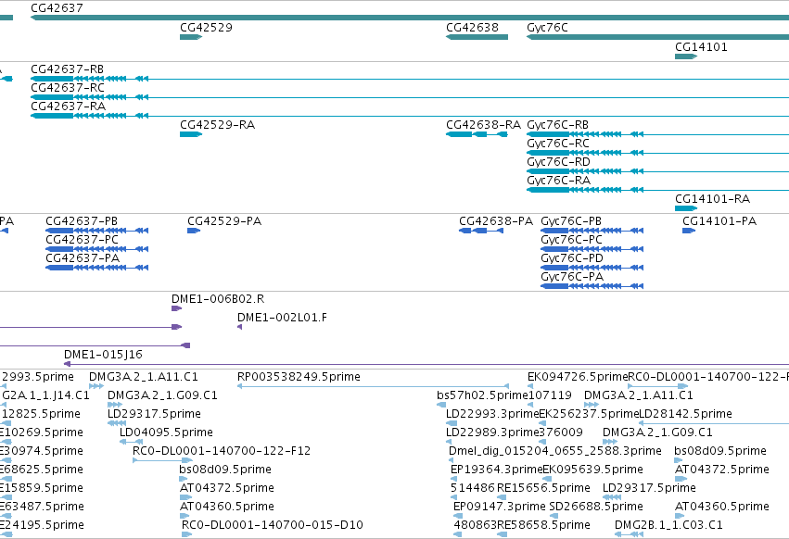Click the CG42529 gene arrow glyph
This screenshot has height=539, width=789.
191,37
